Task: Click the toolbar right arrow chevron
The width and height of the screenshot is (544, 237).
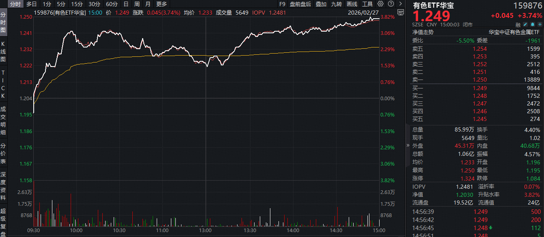Action: (x=401, y=4)
